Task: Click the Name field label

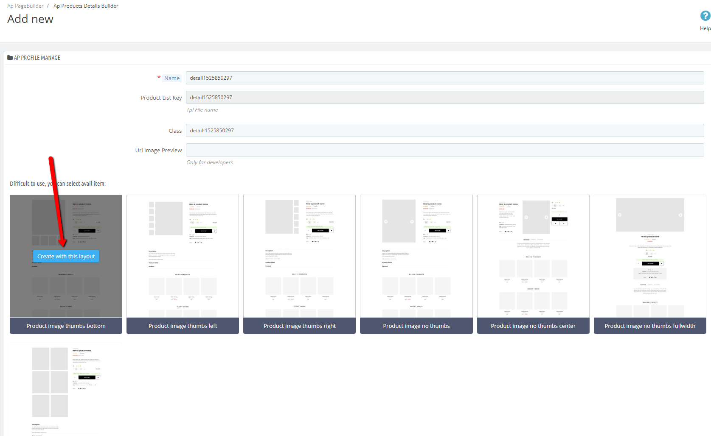Action: [x=172, y=78]
